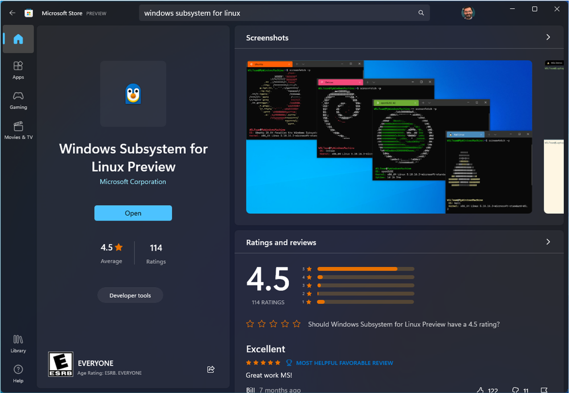Click the search magnifier icon
Viewport: 569px width, 393px height.
pos(421,13)
